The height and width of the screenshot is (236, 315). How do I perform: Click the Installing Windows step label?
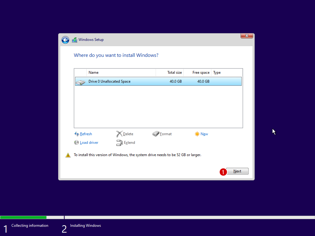[86, 226]
